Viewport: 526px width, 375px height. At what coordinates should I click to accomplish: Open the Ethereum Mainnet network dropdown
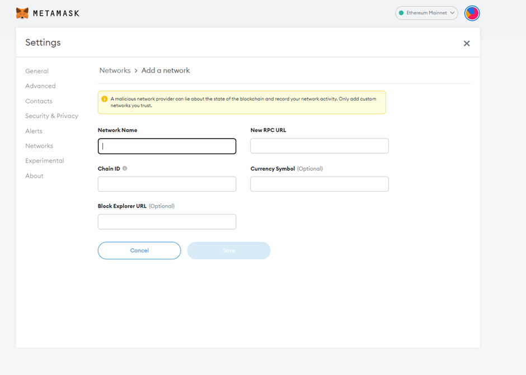pos(426,13)
